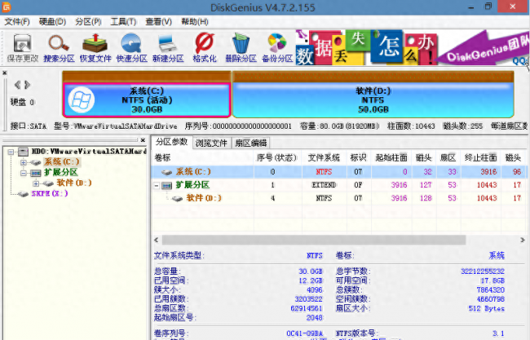Switch to Browse Files (浏览文件) tab
Viewport: 530px width, 340px height.
pos(212,143)
